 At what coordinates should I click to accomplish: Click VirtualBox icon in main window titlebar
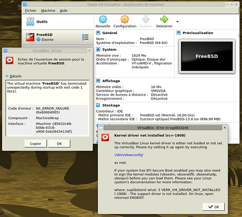(25, 4)
